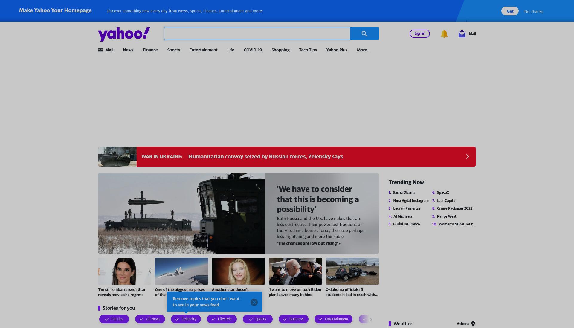Screen dimensions: 574x328
Task: Click the magnifier search button
Action: [x=364, y=33]
